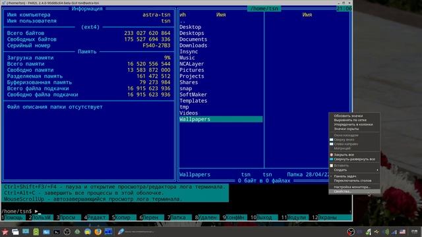Click F8 'Удален' key bar button

207,217
